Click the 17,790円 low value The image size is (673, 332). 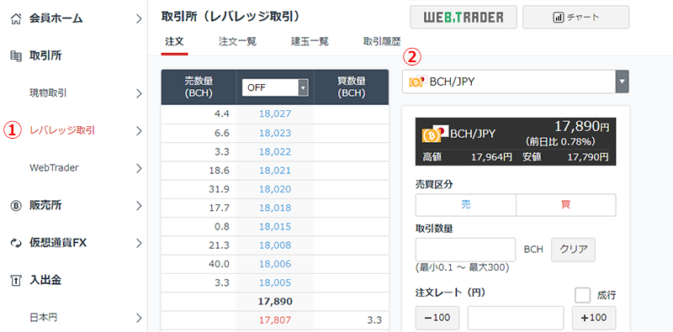(587, 157)
